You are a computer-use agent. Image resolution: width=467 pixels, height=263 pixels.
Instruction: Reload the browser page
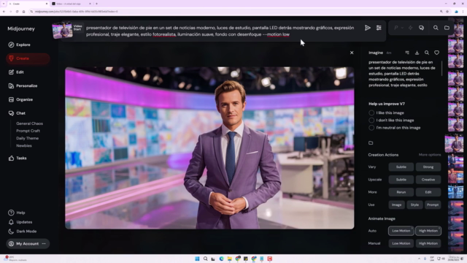coord(17,12)
